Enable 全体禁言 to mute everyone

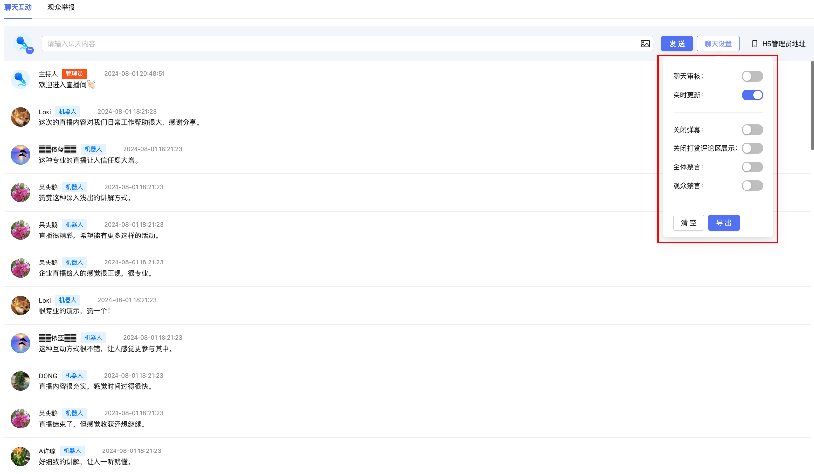[752, 167]
